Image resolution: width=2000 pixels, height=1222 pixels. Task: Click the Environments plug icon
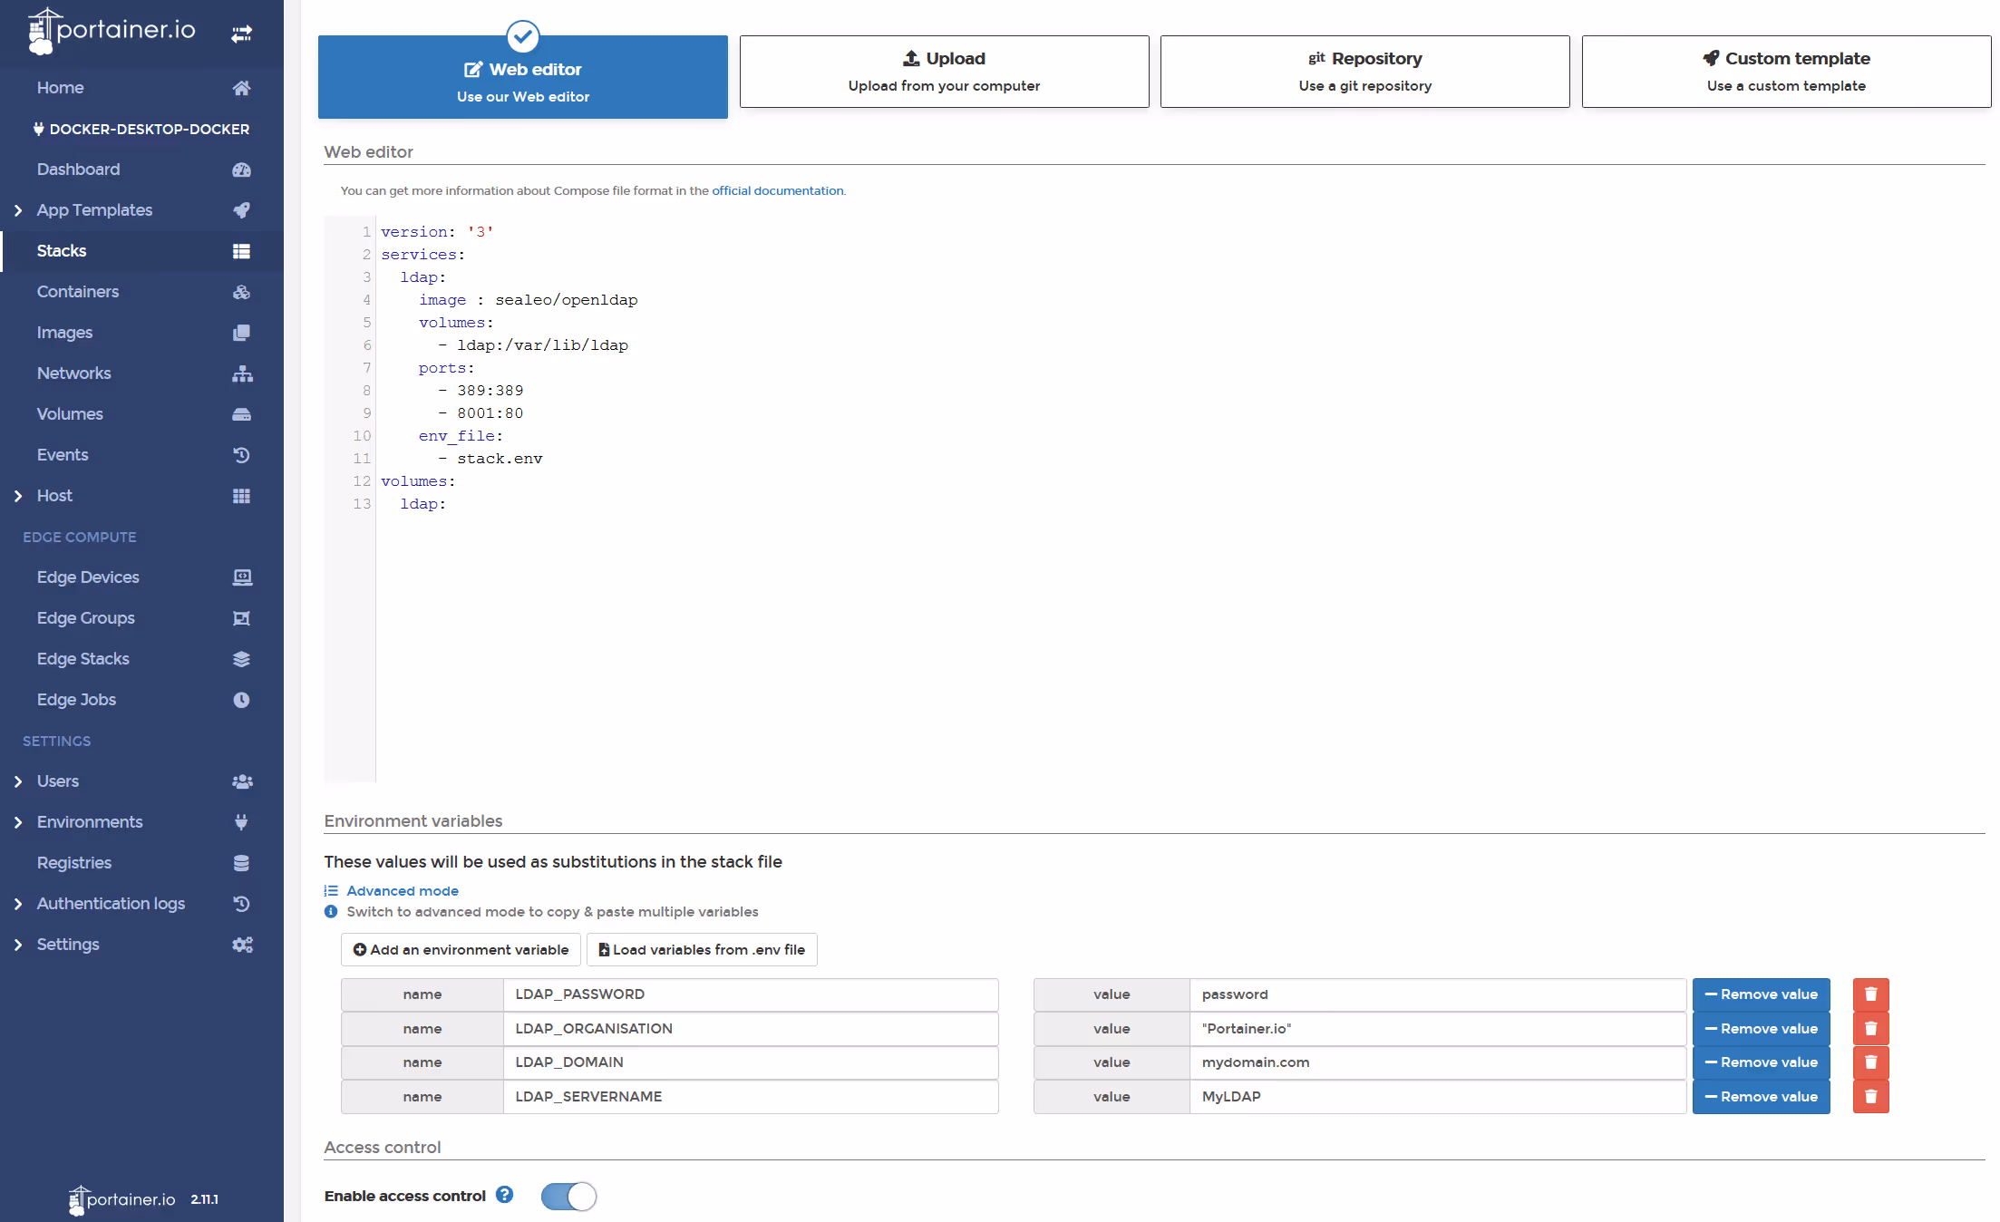(x=241, y=822)
